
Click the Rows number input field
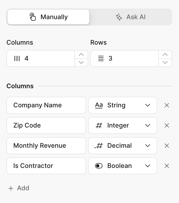[x=130, y=58]
